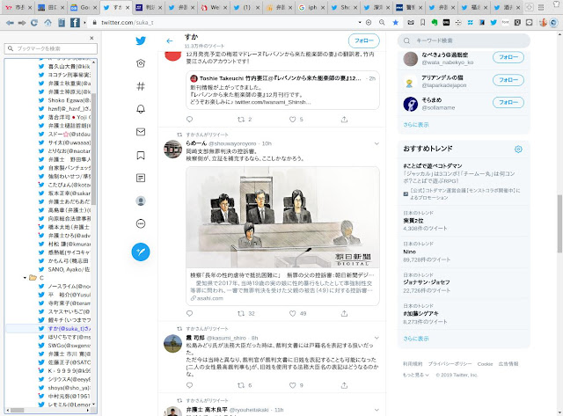This screenshot has height=416, width=563.
Task: Open asahi.com article link card
Action: (282, 287)
